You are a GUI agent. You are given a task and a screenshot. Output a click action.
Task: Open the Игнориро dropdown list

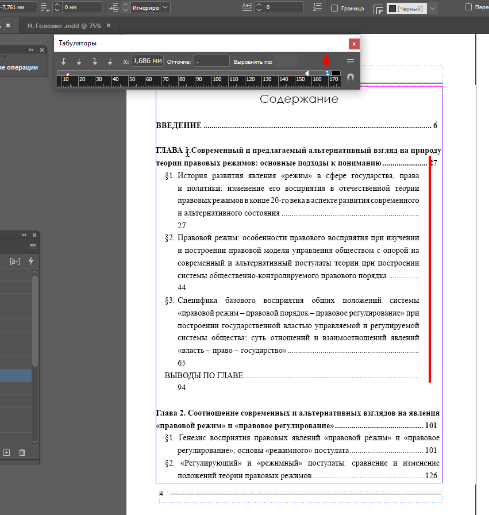coord(165,8)
